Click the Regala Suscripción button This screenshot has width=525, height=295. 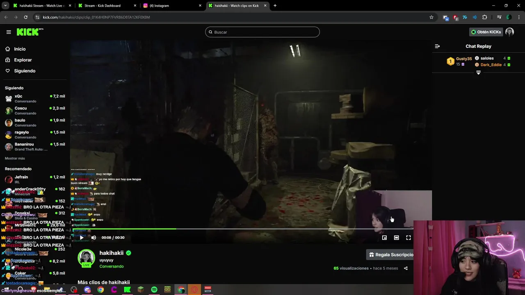pyautogui.click(x=390, y=254)
